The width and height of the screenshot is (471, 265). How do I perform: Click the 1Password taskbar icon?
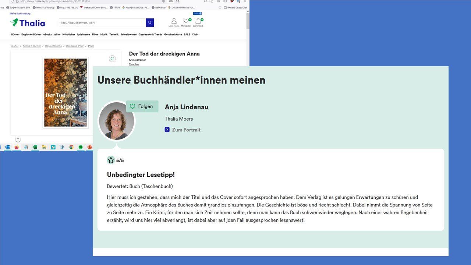pyautogui.click(x=62, y=147)
